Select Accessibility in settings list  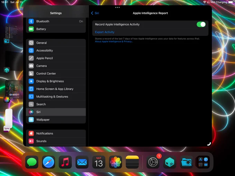(x=56, y=50)
